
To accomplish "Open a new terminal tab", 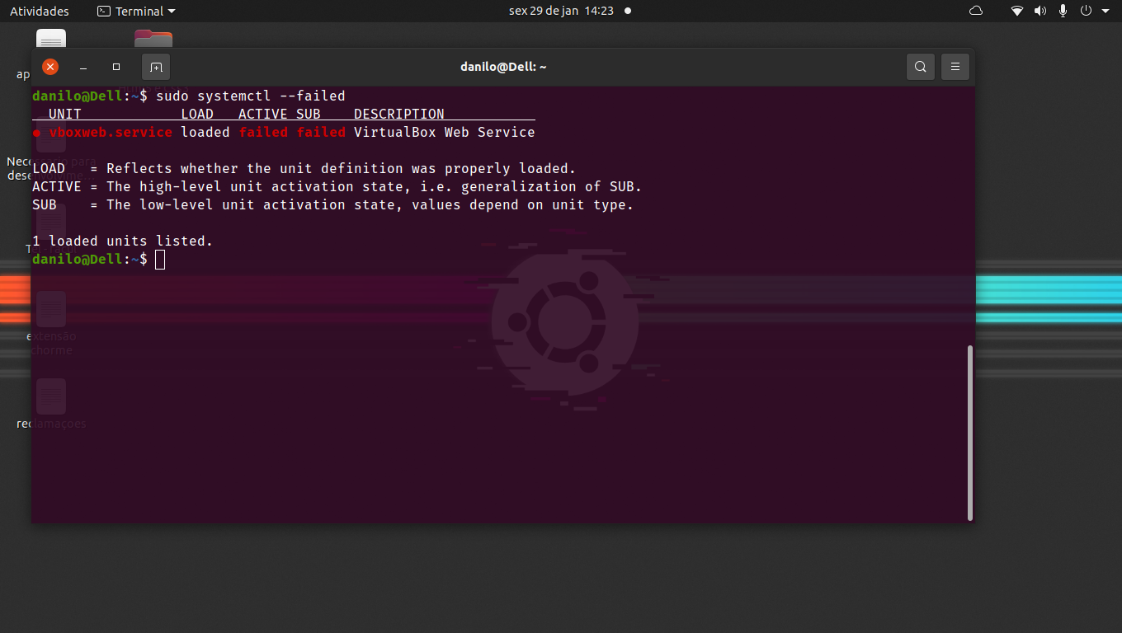I will [x=156, y=67].
